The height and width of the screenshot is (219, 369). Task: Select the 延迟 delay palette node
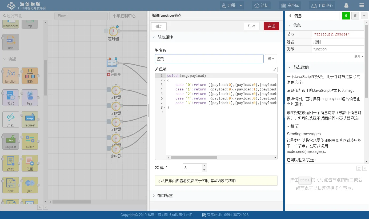click(11, 98)
